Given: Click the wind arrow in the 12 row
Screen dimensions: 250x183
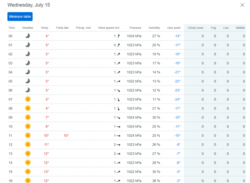Looking at the screenshot, I should click(118, 145).
